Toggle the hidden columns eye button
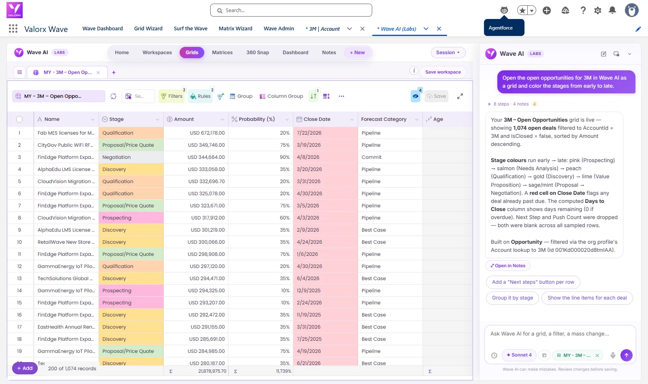The height and width of the screenshot is (384, 648). [x=416, y=96]
